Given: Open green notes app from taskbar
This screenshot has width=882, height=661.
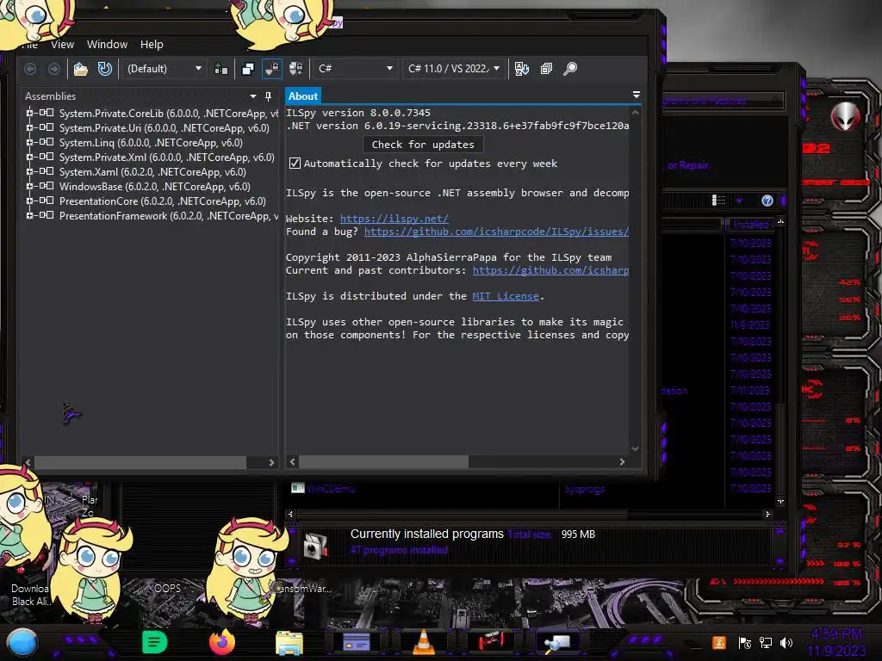Looking at the screenshot, I should pyautogui.click(x=155, y=642).
